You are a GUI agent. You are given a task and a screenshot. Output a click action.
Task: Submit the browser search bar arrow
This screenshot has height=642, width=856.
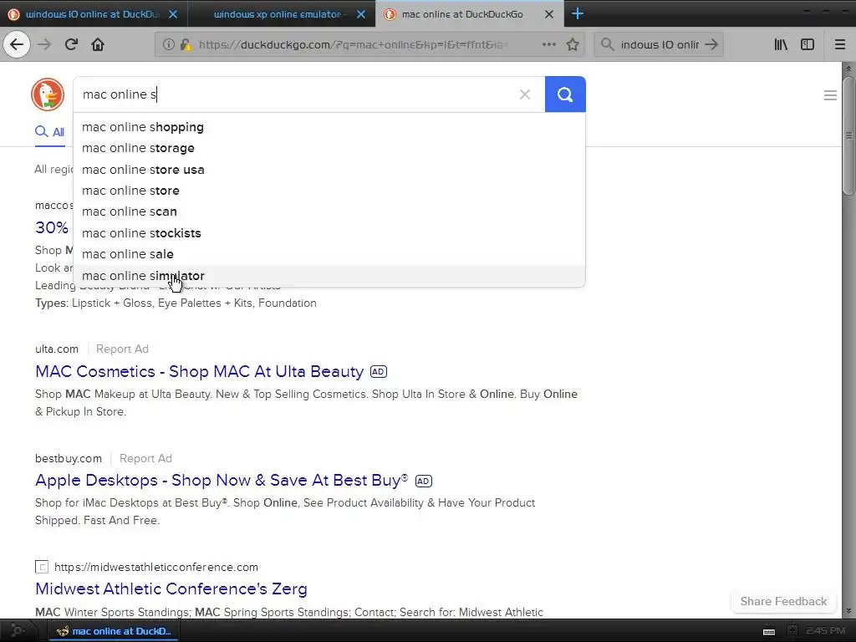711,44
